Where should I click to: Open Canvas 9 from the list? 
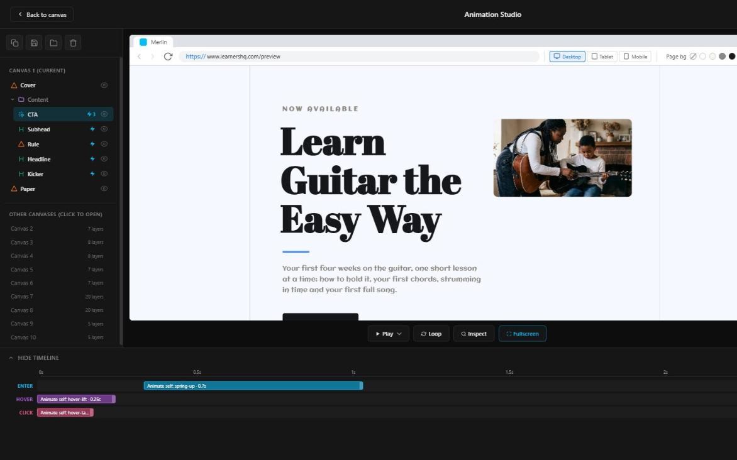click(x=57, y=324)
